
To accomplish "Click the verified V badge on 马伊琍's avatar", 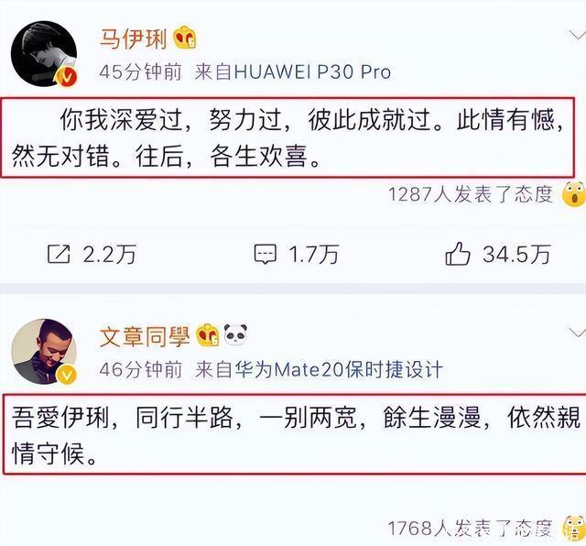I will click(x=66, y=78).
